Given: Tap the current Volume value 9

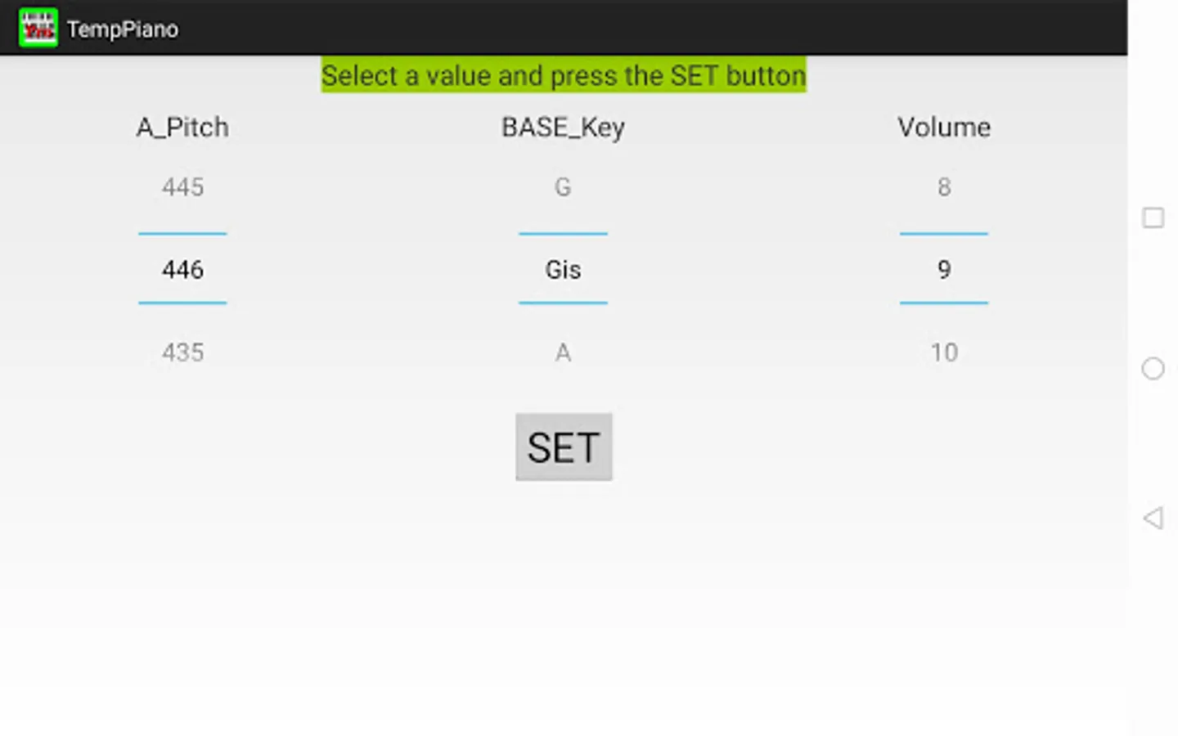Looking at the screenshot, I should pos(944,270).
